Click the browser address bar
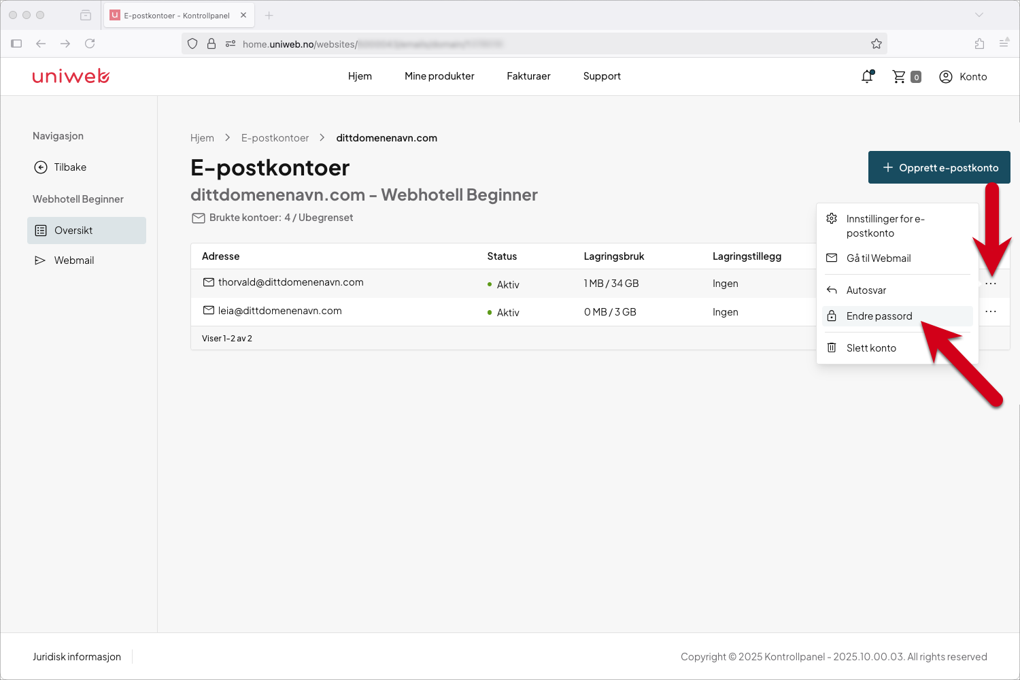1020x680 pixels. click(534, 44)
